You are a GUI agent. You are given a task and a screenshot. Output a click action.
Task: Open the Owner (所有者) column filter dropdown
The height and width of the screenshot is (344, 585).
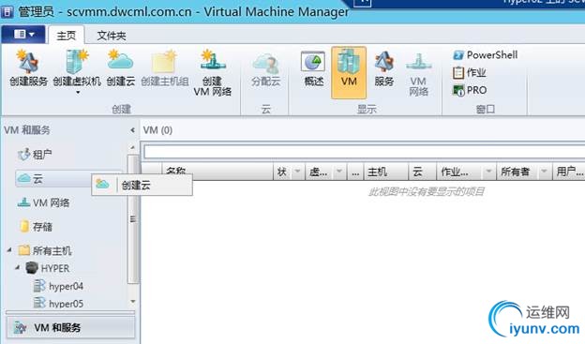tap(545, 172)
